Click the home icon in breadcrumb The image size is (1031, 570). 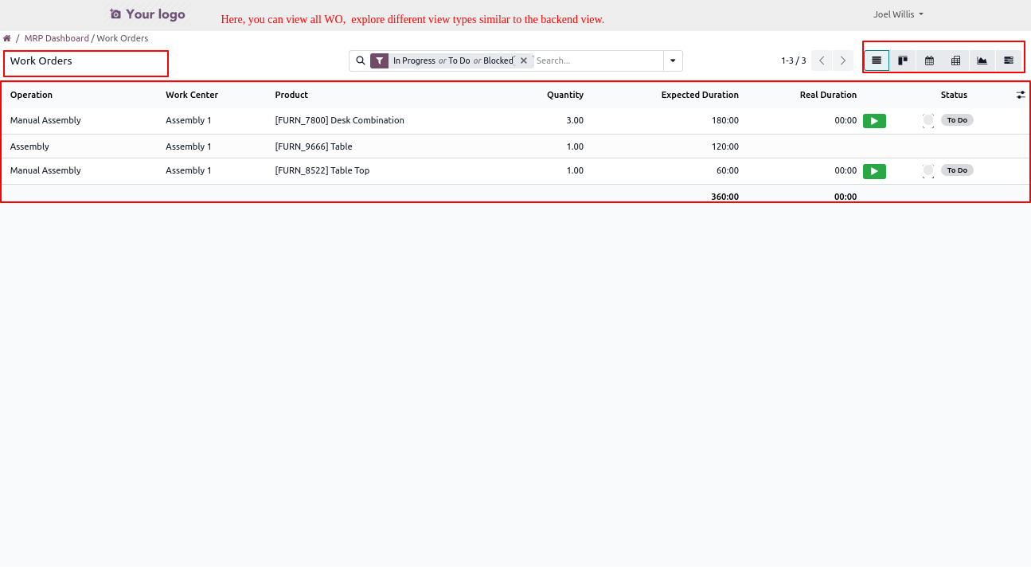click(x=7, y=38)
